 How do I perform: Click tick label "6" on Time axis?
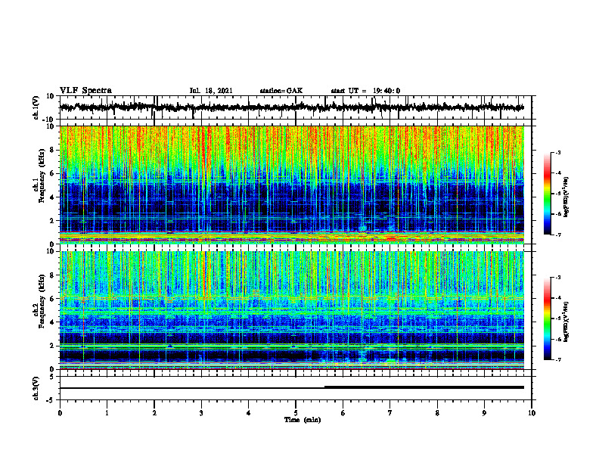343,413
